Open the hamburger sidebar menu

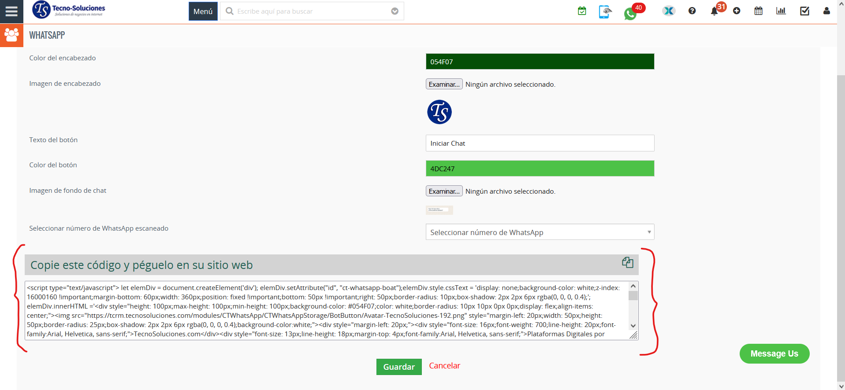click(x=11, y=11)
